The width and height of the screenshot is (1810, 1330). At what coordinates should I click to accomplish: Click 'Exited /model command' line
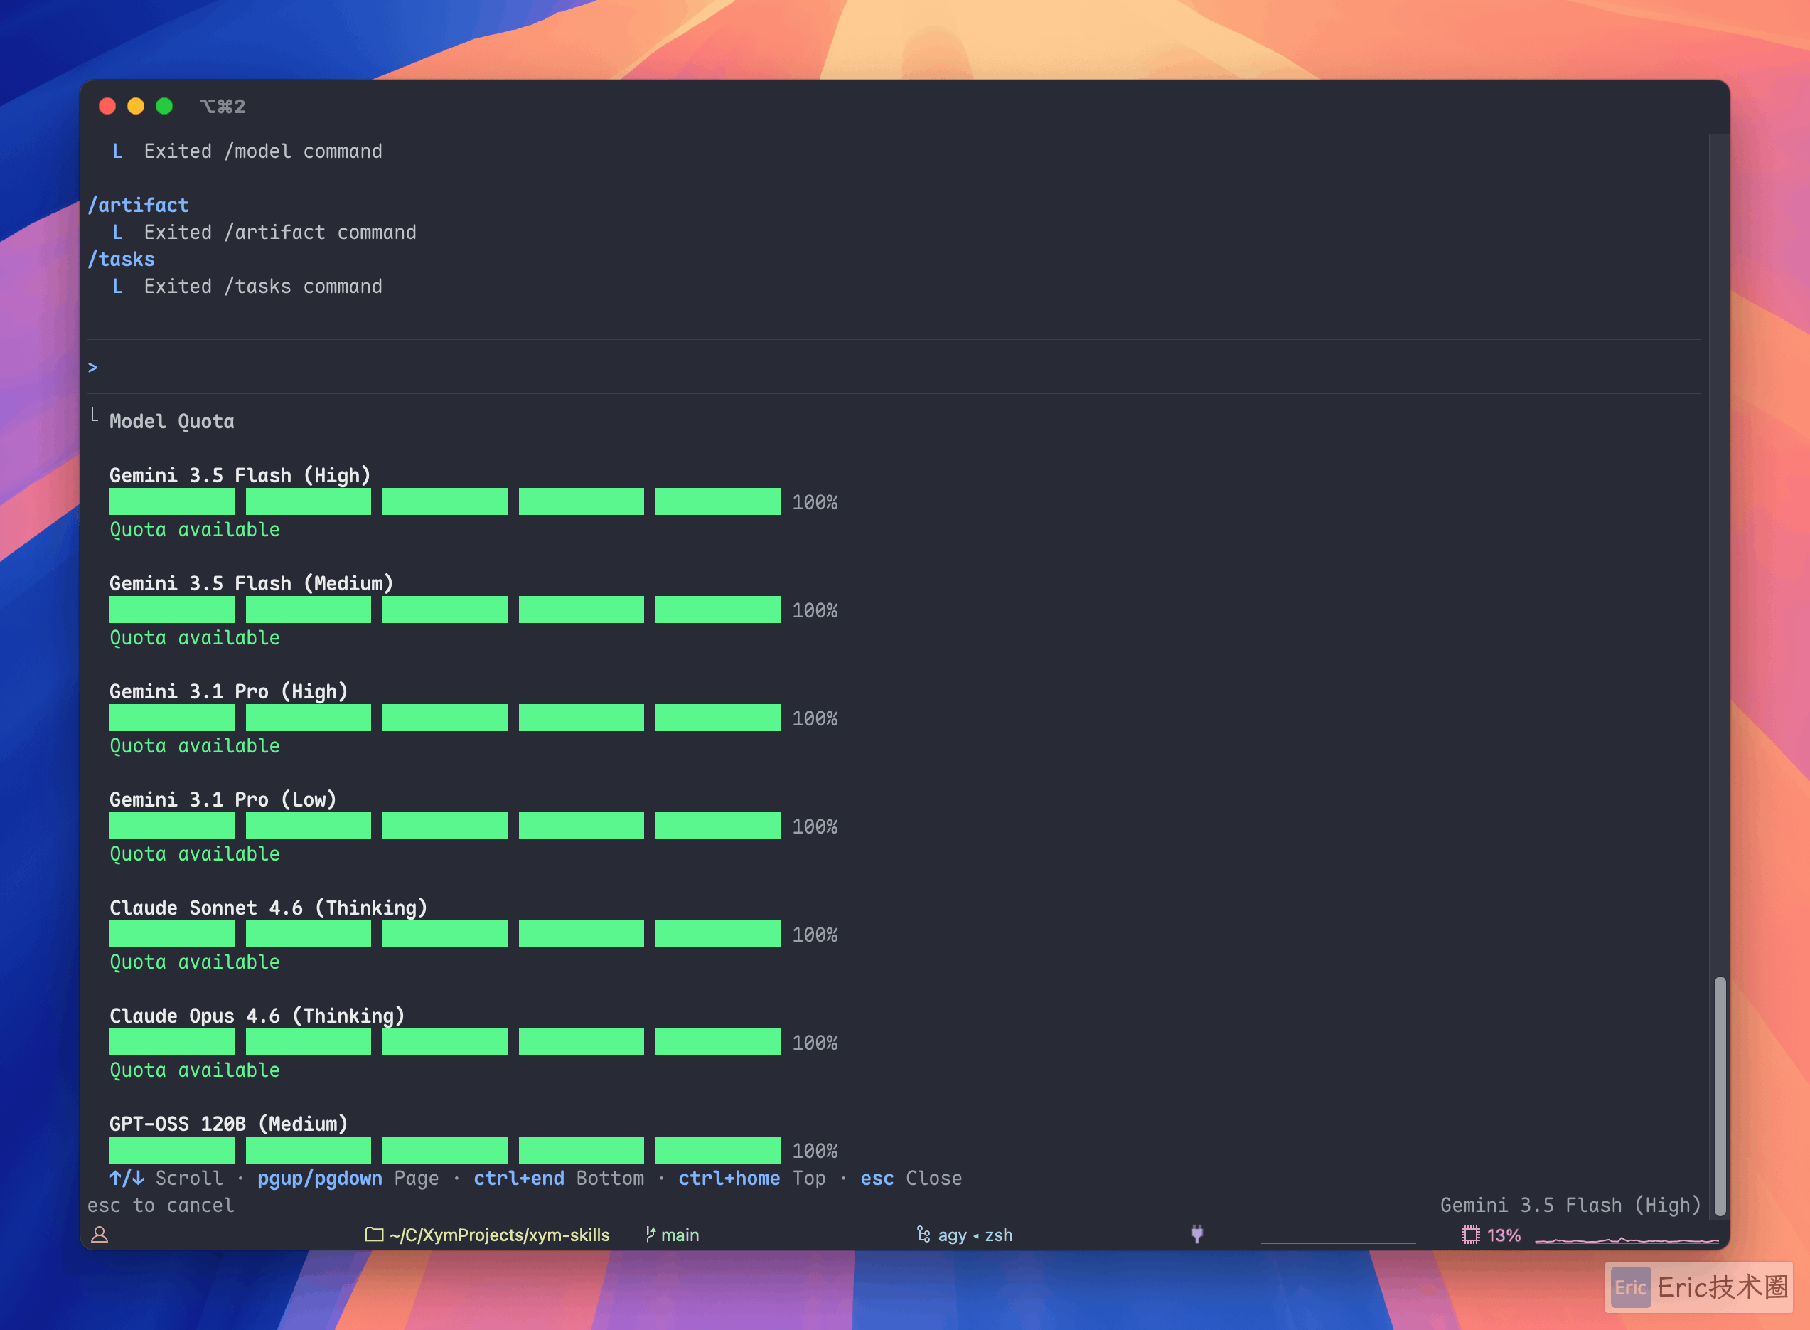pos(262,151)
